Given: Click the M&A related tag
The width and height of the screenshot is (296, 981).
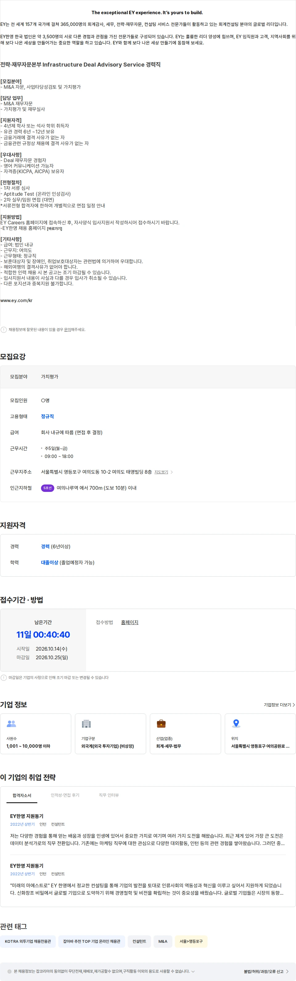Looking at the screenshot, I should (163, 941).
